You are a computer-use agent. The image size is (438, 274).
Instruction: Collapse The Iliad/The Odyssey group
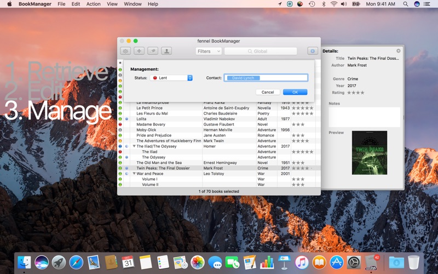pos(134,146)
